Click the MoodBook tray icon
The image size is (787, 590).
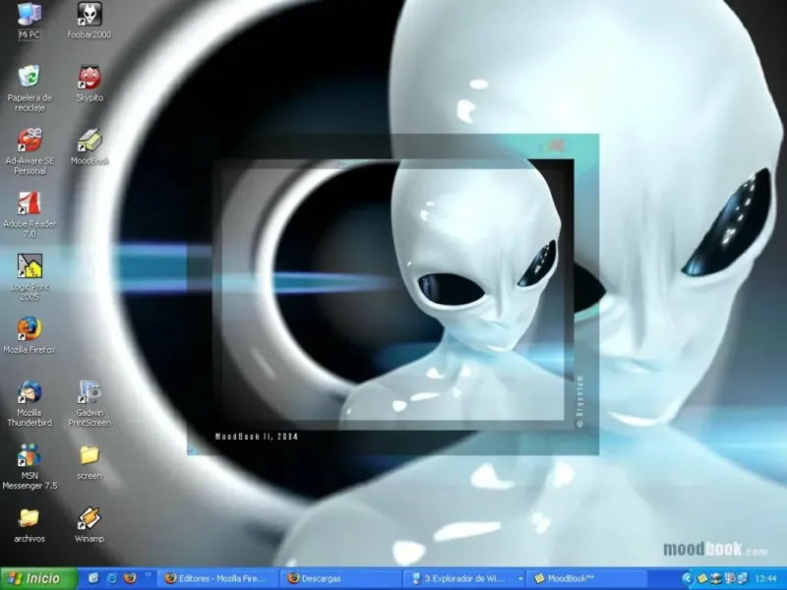click(702, 579)
